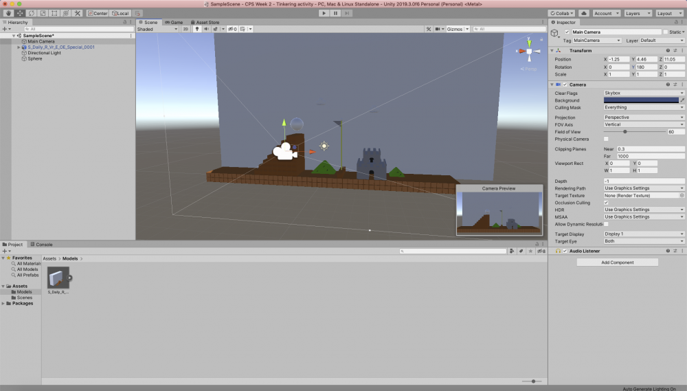Select the Move tool
Screen dimensions: 687x391
pyautogui.click(x=20, y=13)
